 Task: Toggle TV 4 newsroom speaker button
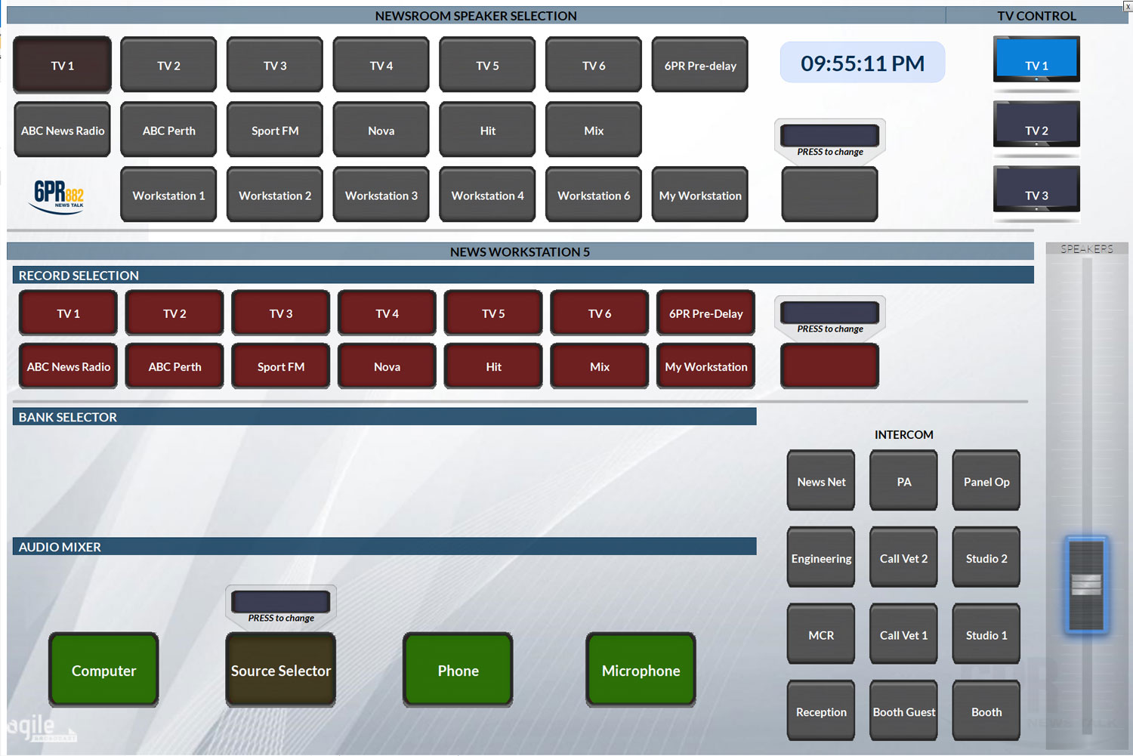click(x=381, y=65)
